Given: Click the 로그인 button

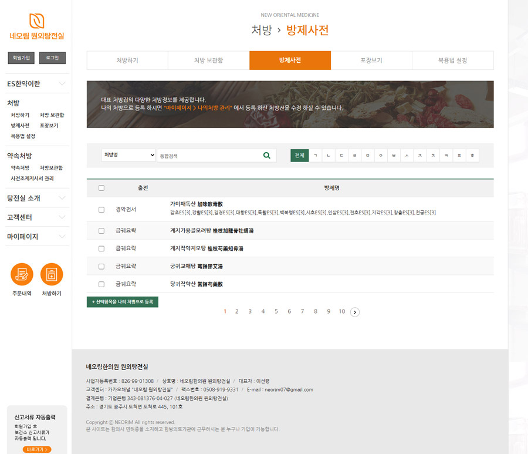Looking at the screenshot, I should click(52, 58).
